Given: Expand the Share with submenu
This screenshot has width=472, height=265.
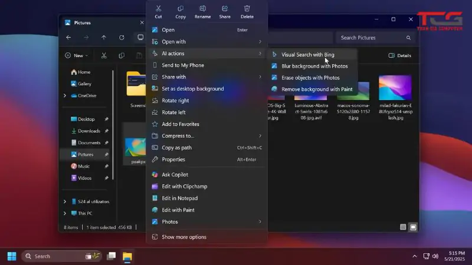Looking at the screenshot, I should 260,77.
